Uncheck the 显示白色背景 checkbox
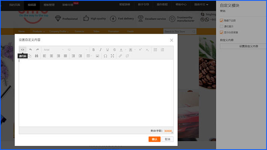Screen dimensions: 267x150 point(221,32)
